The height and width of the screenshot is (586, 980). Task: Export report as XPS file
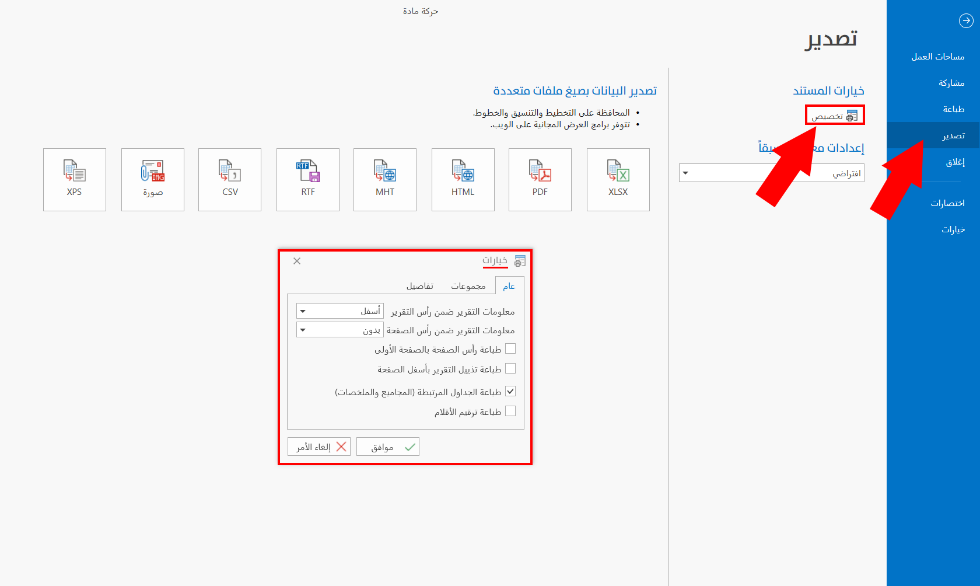tap(74, 180)
